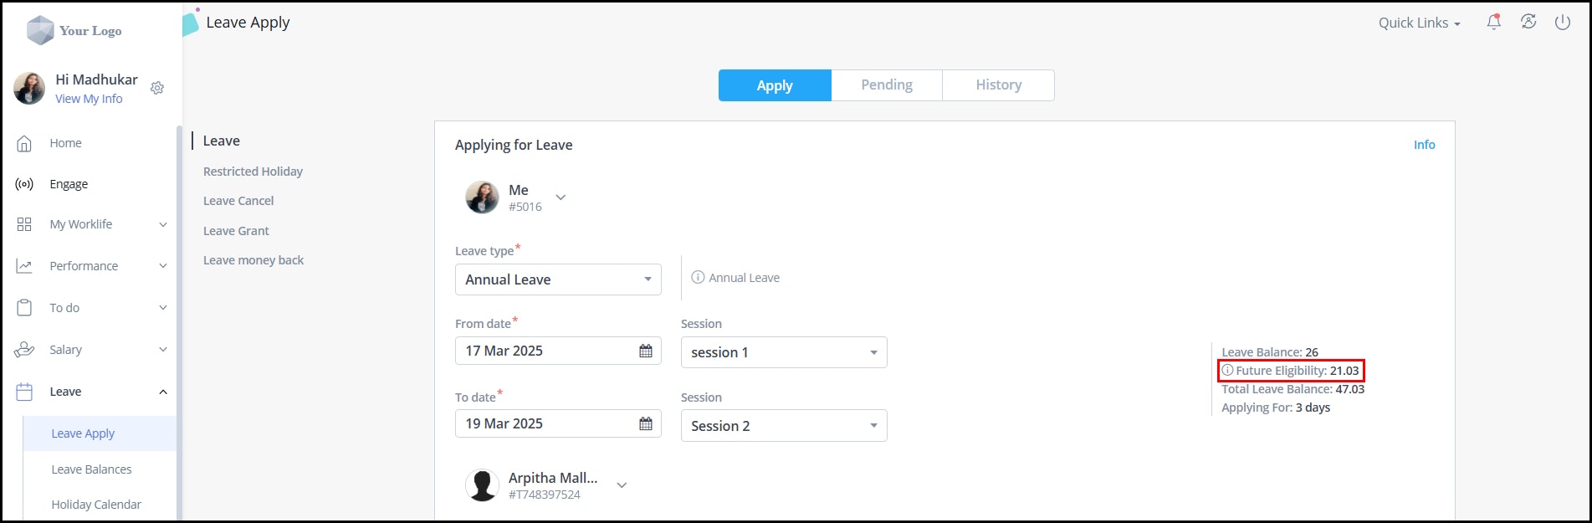Click the Home sidebar icon
1592x523 pixels.
[x=24, y=143]
